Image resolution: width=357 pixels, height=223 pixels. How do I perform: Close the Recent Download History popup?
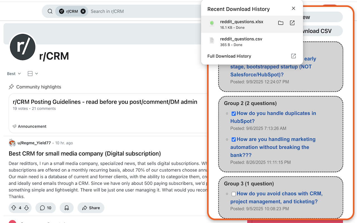[x=293, y=9]
